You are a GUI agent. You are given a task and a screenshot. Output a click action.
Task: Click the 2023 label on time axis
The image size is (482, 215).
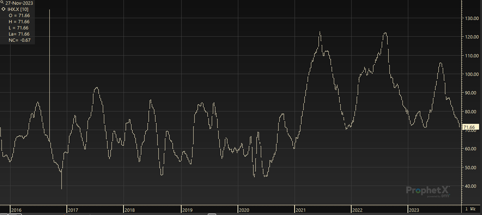click(414, 210)
